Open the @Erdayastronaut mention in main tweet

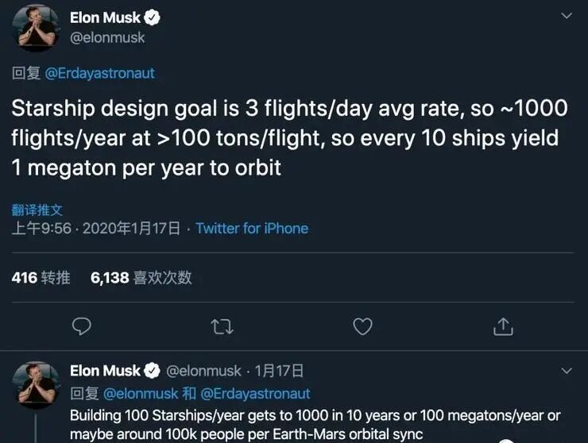(x=99, y=73)
